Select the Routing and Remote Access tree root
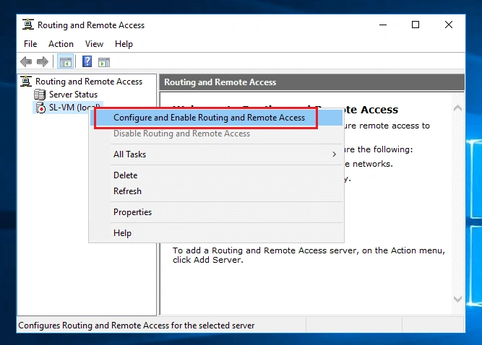Screen dimensions: 482x345 click(x=89, y=82)
